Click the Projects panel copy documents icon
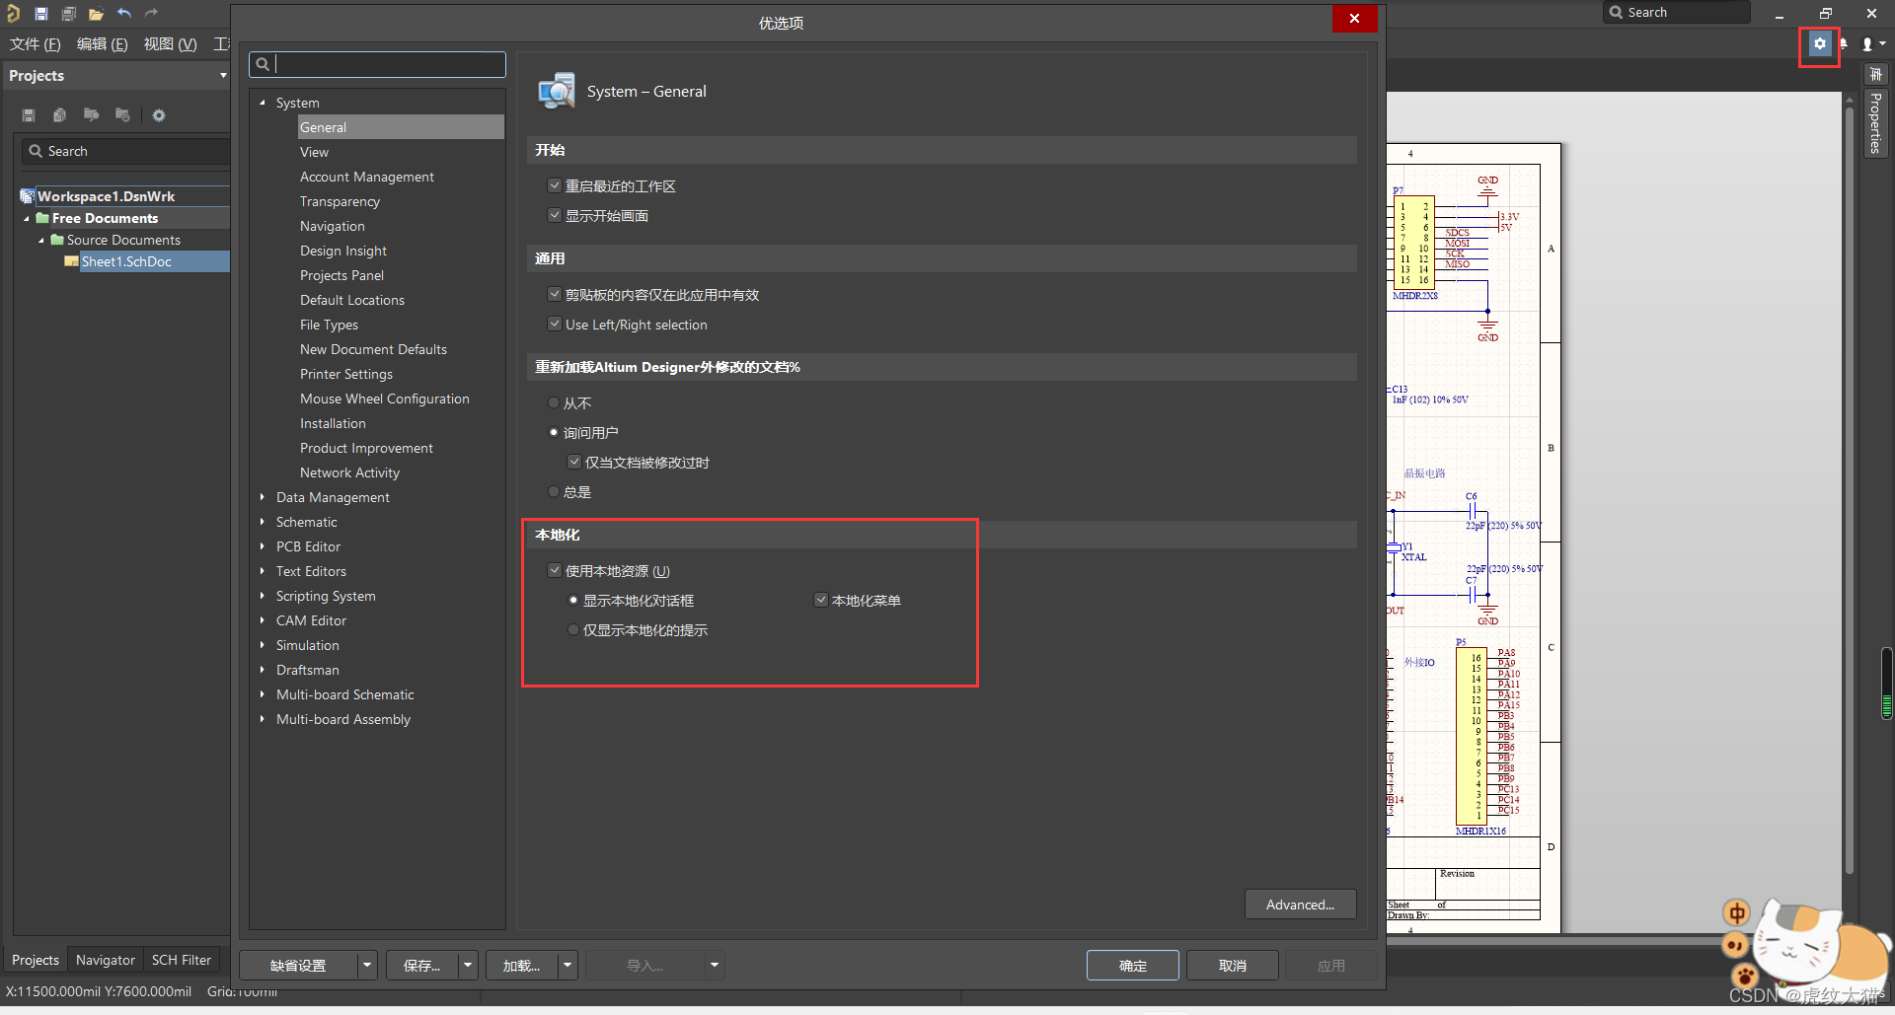1895x1015 pixels. click(x=59, y=115)
